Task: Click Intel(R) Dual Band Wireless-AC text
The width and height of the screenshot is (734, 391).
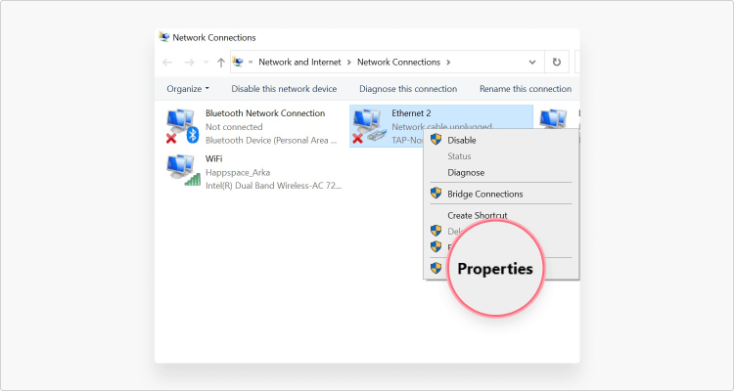Action: point(274,186)
